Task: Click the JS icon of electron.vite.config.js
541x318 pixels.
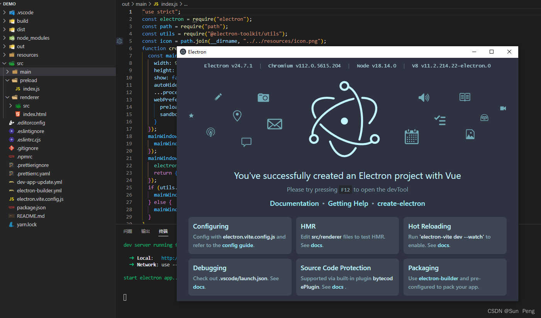Action: [12, 199]
